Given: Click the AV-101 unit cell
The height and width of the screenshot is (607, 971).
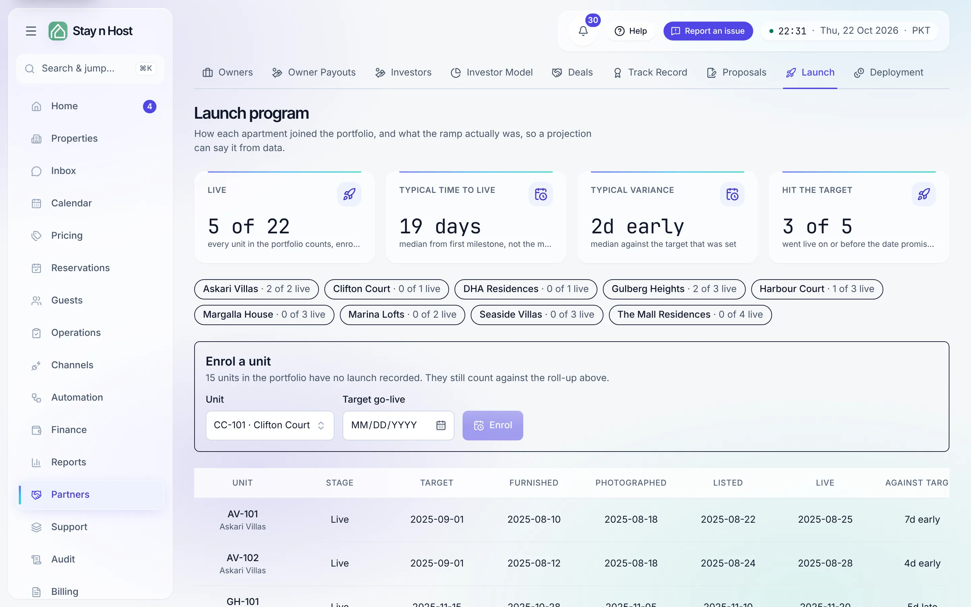Looking at the screenshot, I should click(x=243, y=520).
